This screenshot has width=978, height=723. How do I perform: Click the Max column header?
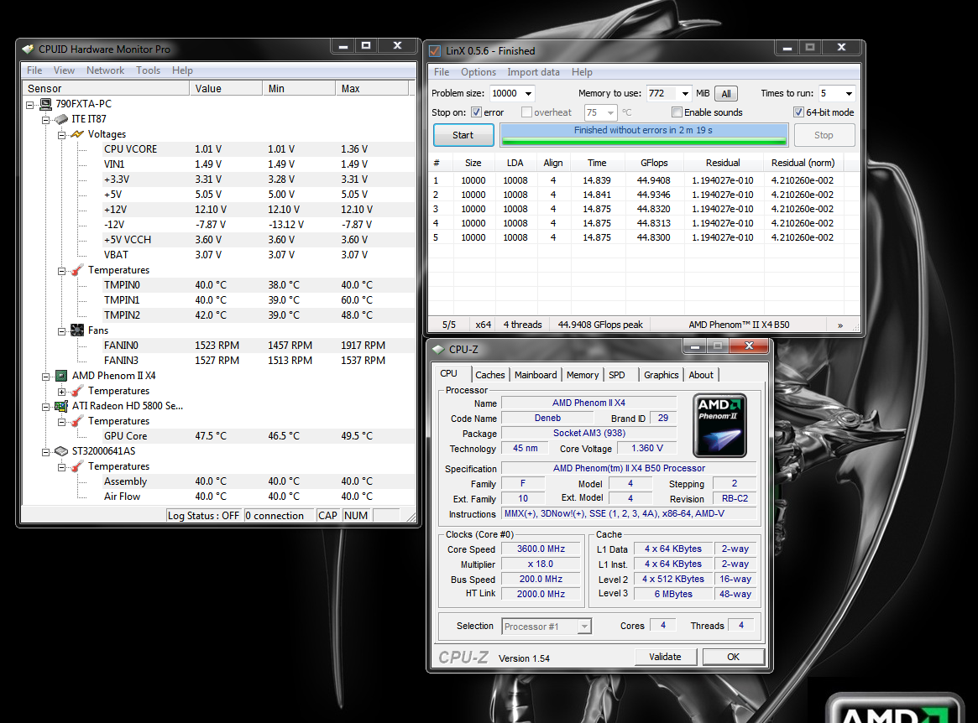pos(373,89)
